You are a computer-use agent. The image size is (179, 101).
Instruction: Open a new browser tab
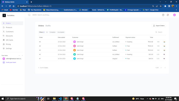coord(31,2)
